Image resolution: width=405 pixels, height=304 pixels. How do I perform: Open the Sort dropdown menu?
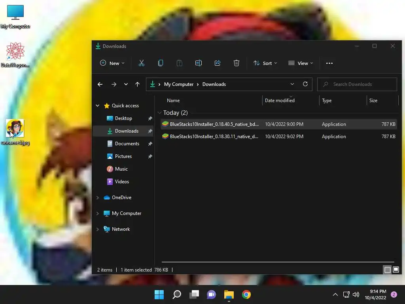tap(265, 63)
